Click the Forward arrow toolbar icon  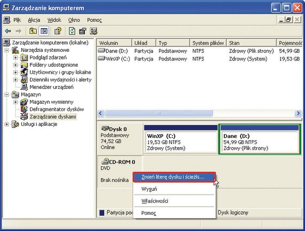pyautogui.click(x=19, y=31)
